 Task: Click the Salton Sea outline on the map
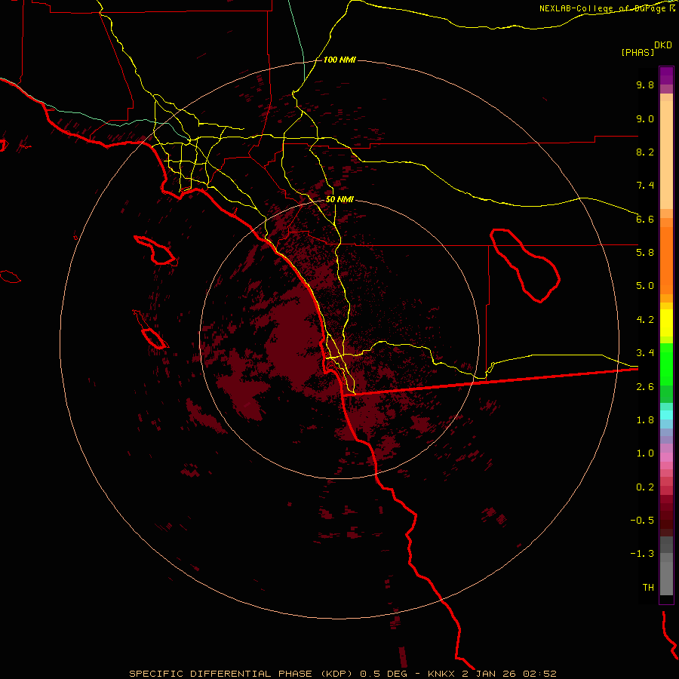pyautogui.click(x=525, y=266)
